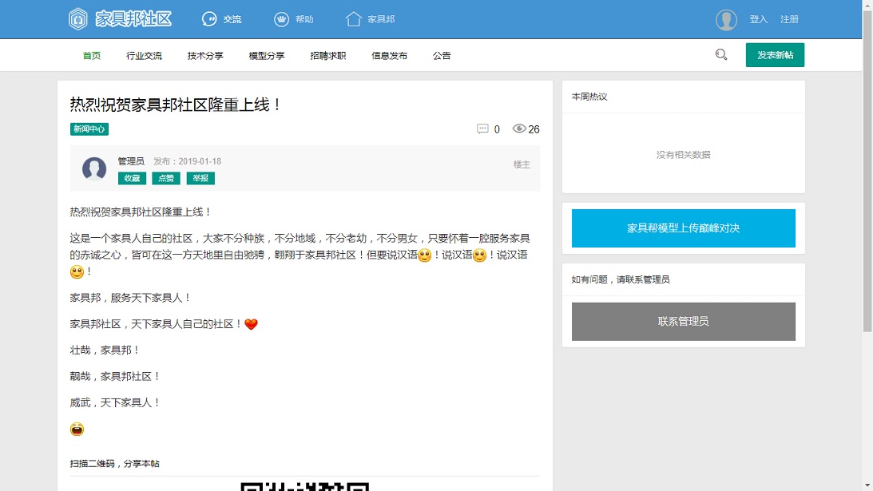Viewport: 873px width, 491px height.
Task: Click the post title 热烈祝贺家具邦社区隆重上线
Action: [x=176, y=104]
